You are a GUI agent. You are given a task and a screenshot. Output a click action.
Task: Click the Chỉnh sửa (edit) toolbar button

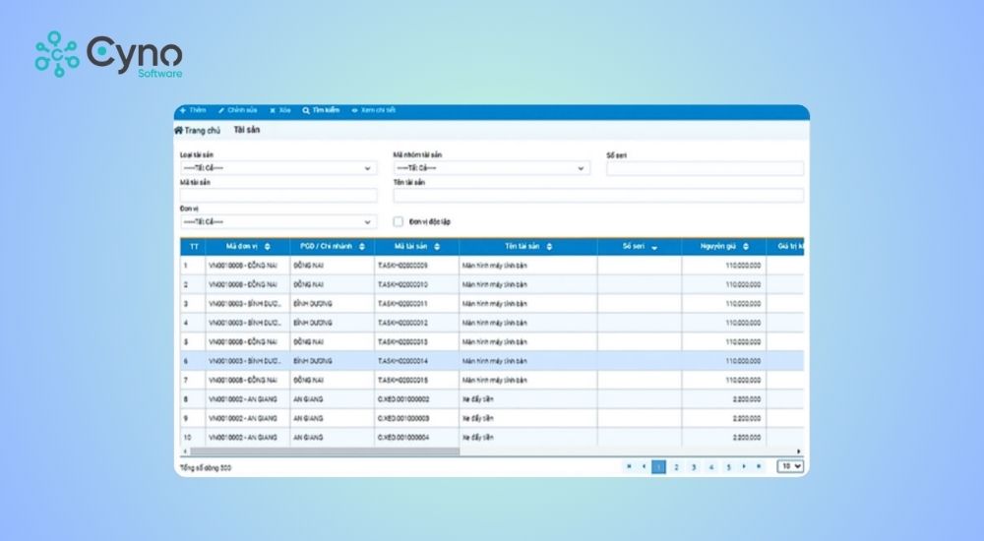[238, 110]
